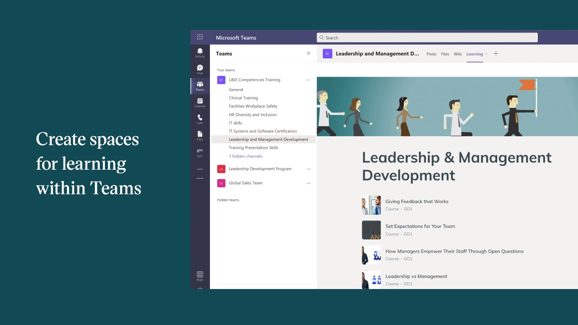Viewport: 578px width, 325px height.
Task: Open the Wiki tab
Action: pos(458,54)
